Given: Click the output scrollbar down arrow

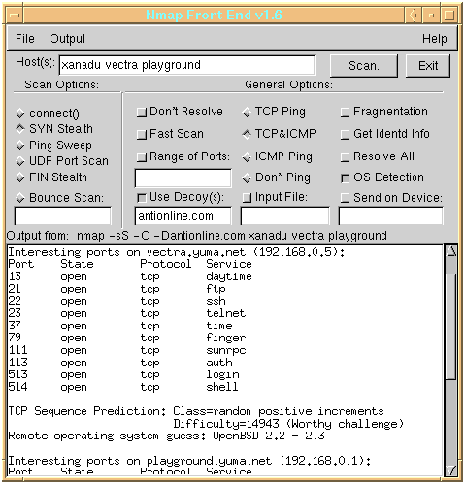Looking at the screenshot, I should point(451,469).
